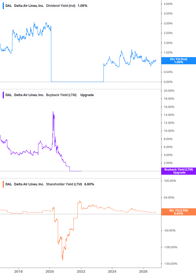The width and height of the screenshot is (196, 276).
Task: Click the orange color bar beside Shareholder Yield legend
Action: (x=3, y=184)
